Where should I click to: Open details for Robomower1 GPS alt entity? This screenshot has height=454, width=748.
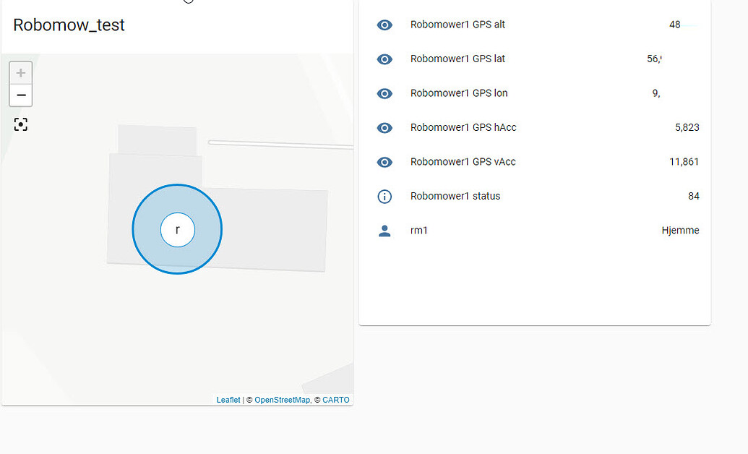pos(457,25)
